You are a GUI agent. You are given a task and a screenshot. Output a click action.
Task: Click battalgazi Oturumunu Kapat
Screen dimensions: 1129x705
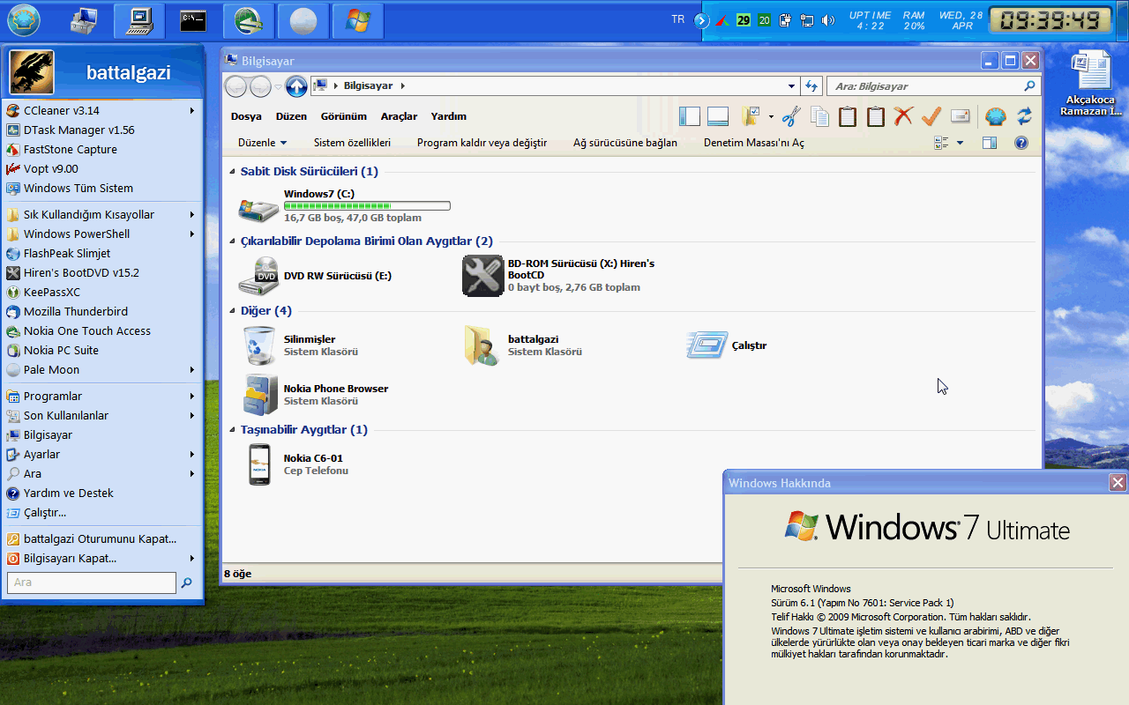pyautogui.click(x=102, y=539)
